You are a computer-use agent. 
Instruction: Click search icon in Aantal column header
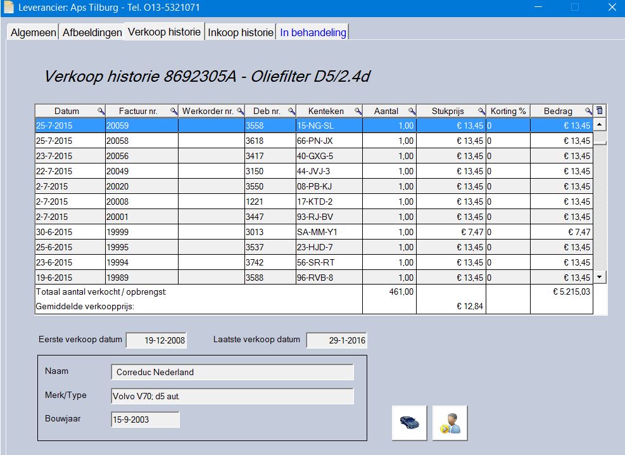tap(412, 111)
